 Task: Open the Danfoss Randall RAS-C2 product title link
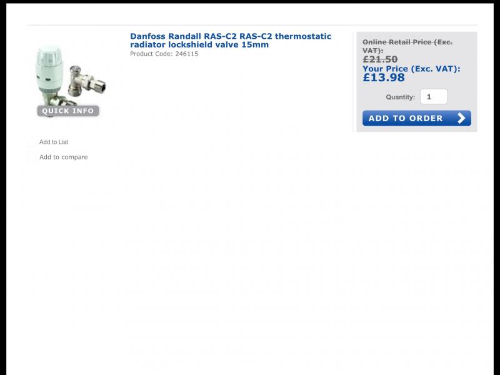[231, 41]
